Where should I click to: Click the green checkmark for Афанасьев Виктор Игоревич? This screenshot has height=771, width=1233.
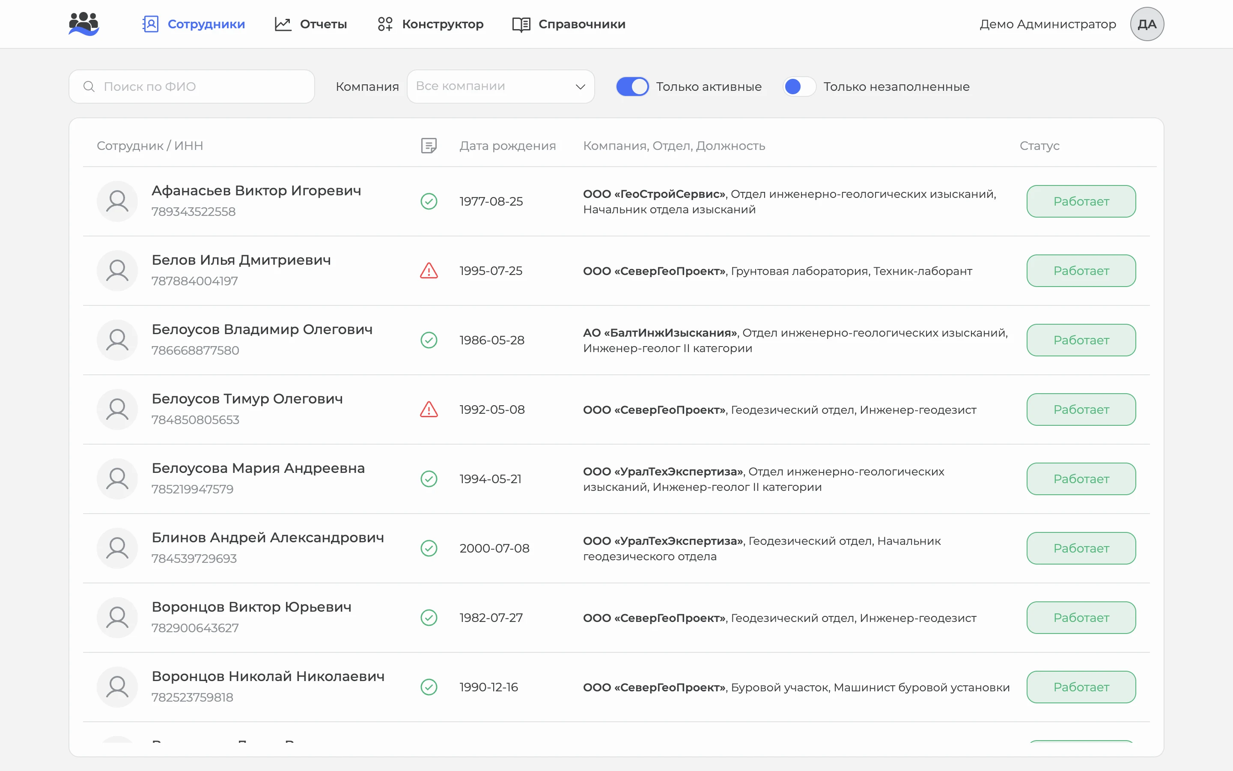[429, 201]
